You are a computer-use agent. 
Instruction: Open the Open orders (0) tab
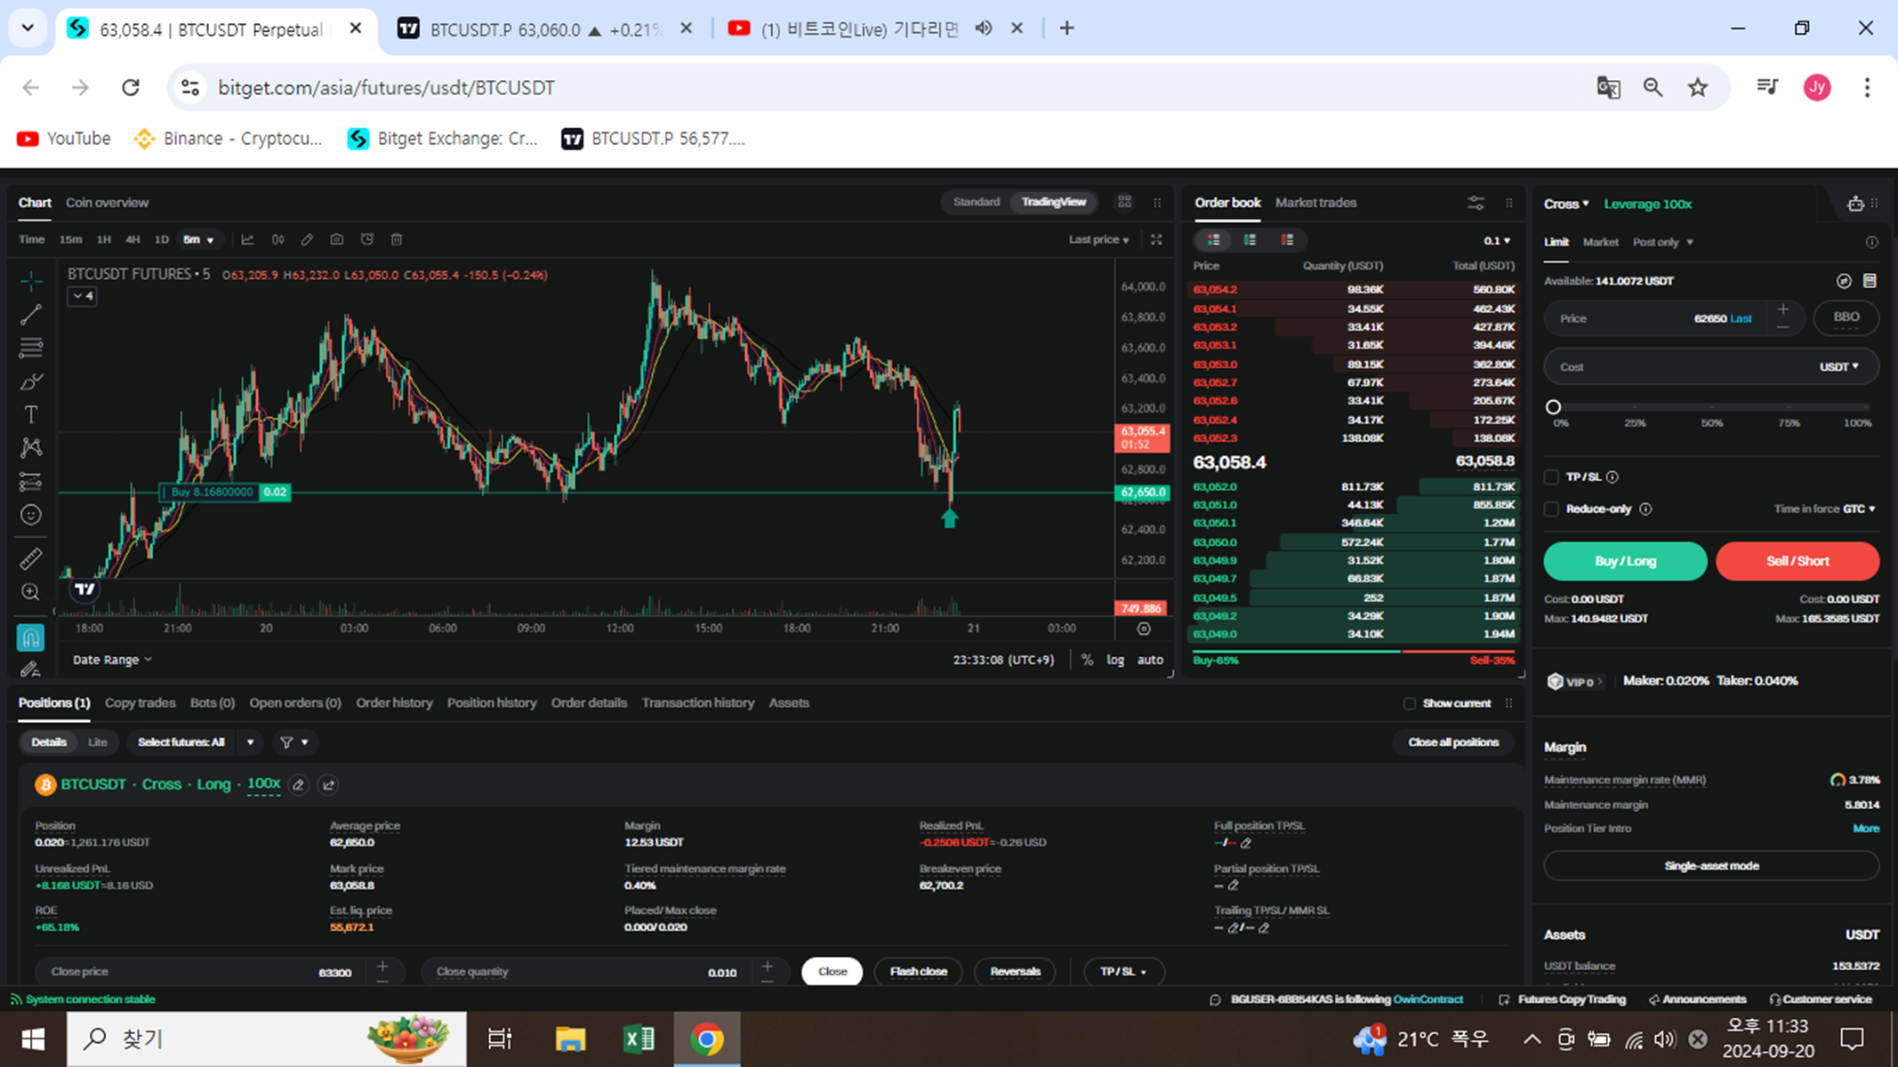(x=295, y=702)
